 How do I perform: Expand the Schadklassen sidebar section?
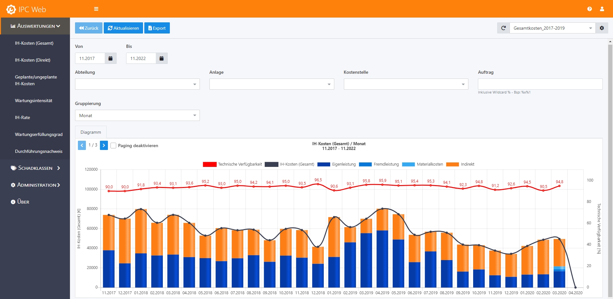pos(35,168)
